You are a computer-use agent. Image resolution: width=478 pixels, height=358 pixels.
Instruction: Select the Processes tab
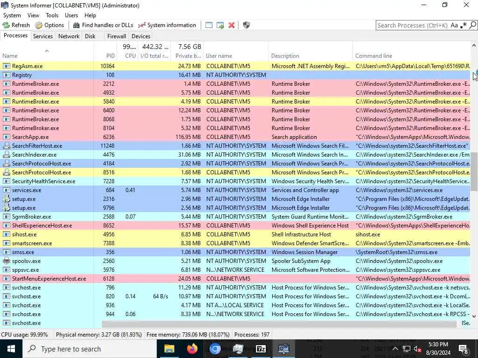(x=15, y=35)
